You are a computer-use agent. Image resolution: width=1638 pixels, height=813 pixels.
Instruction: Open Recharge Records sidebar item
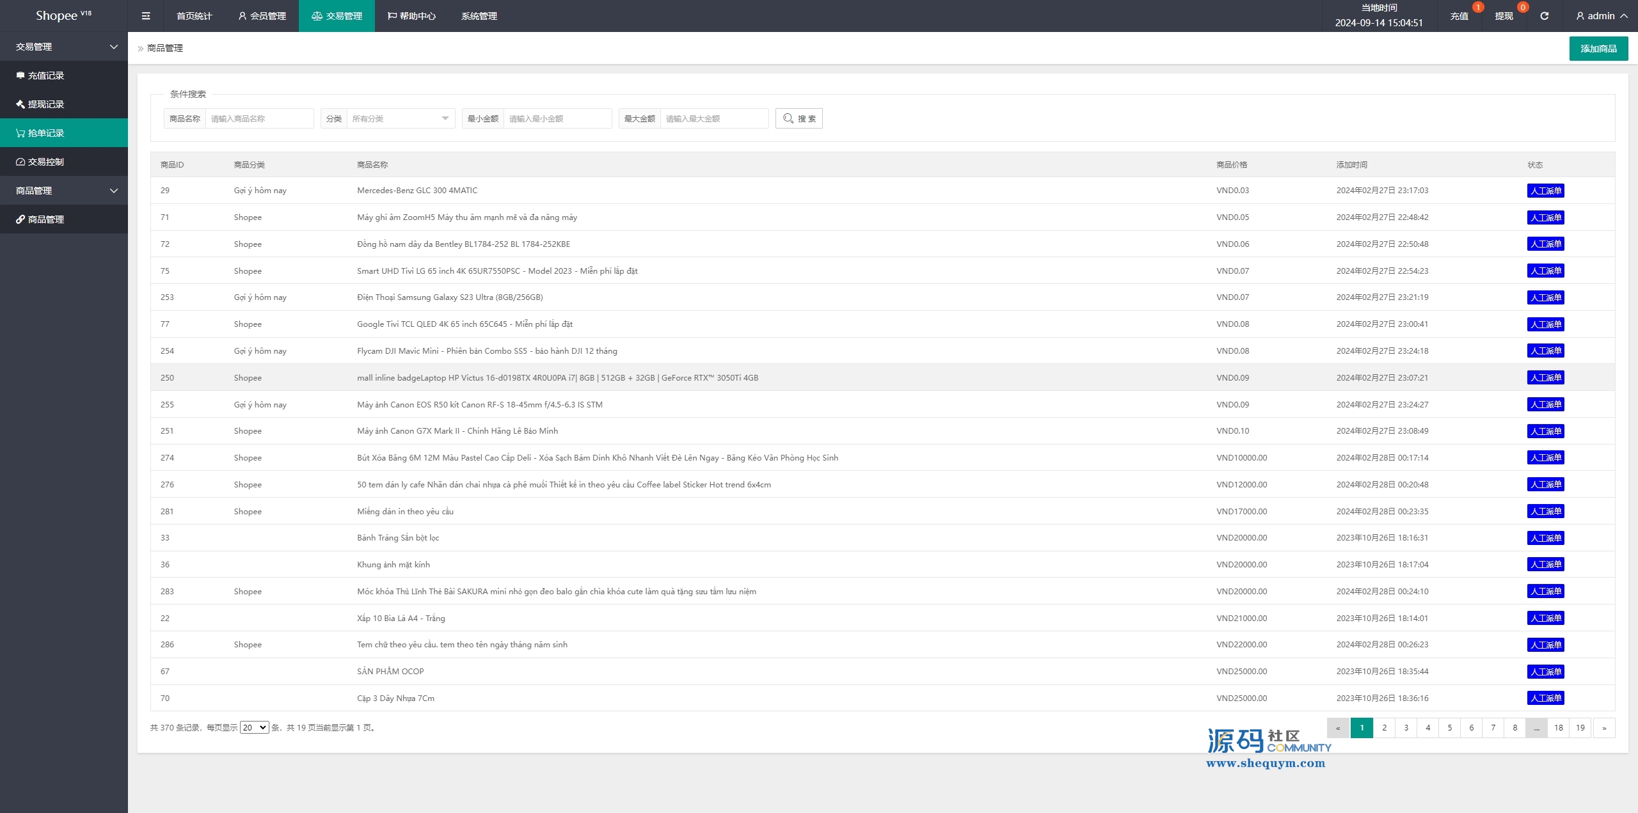point(45,75)
